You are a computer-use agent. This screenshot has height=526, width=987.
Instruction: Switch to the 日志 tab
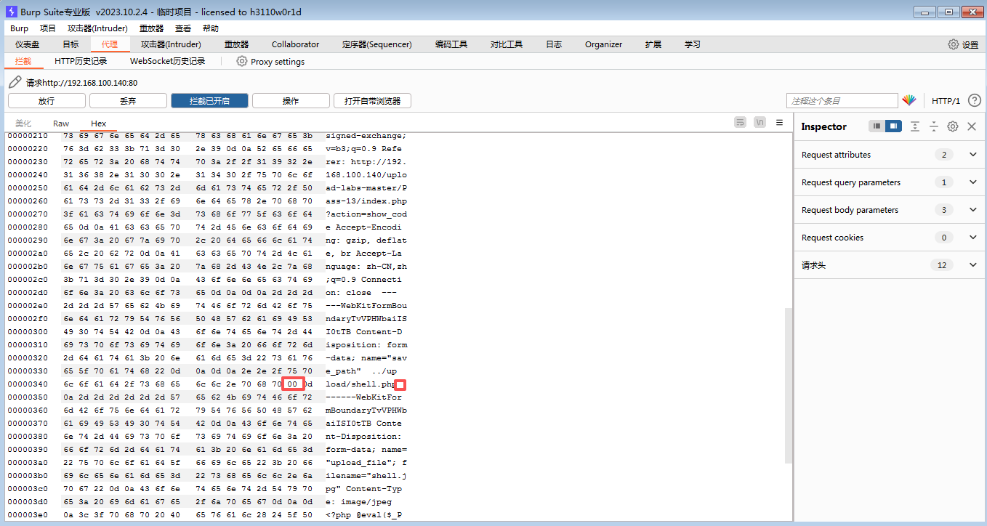[x=554, y=44]
